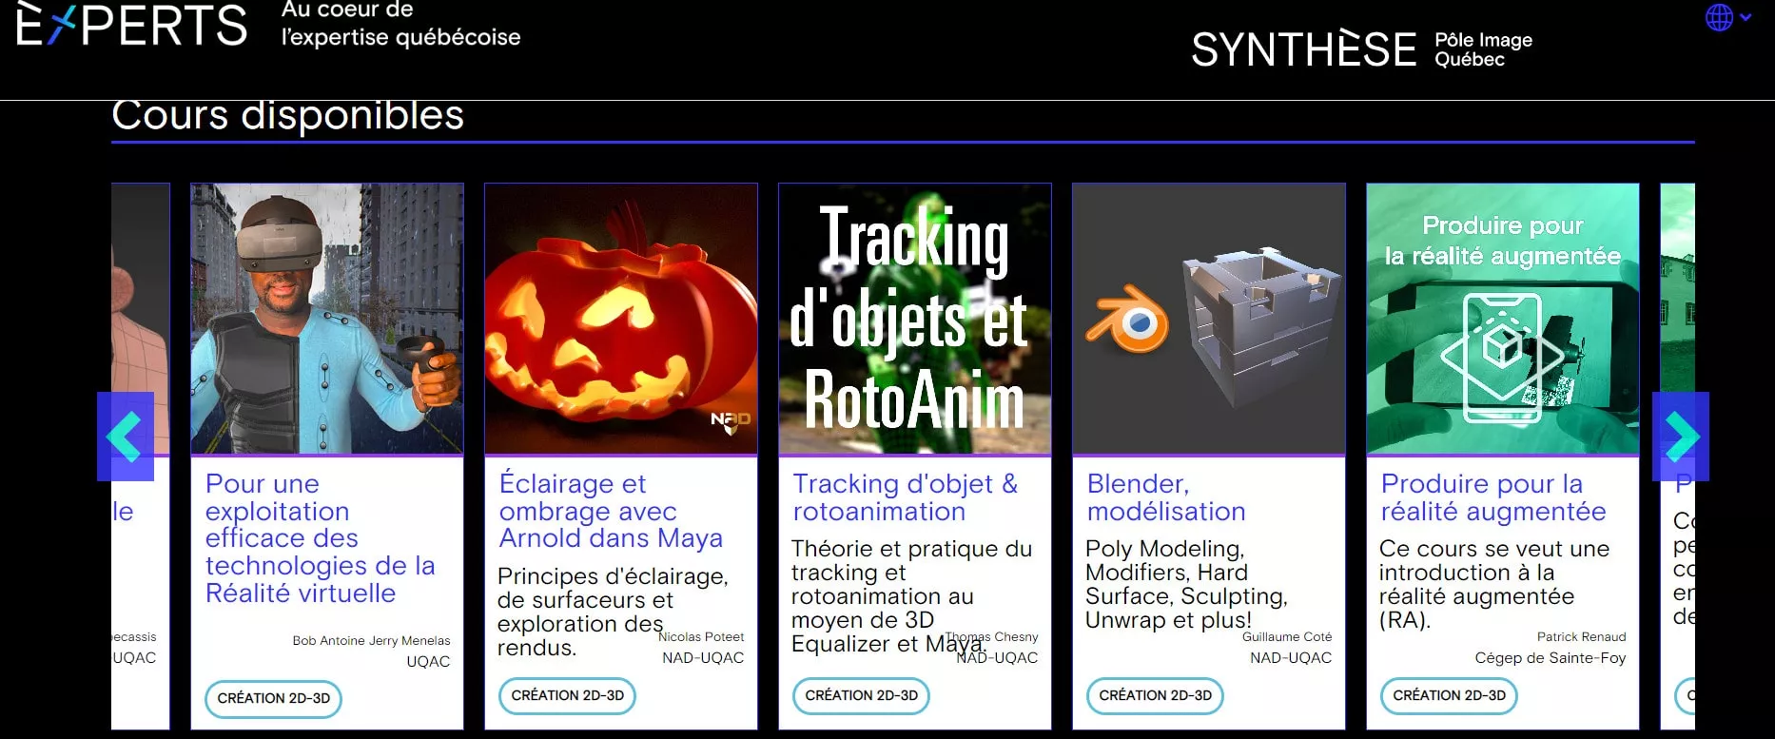Click the EXPERTS logo
1775x739 pixels.
131,24
